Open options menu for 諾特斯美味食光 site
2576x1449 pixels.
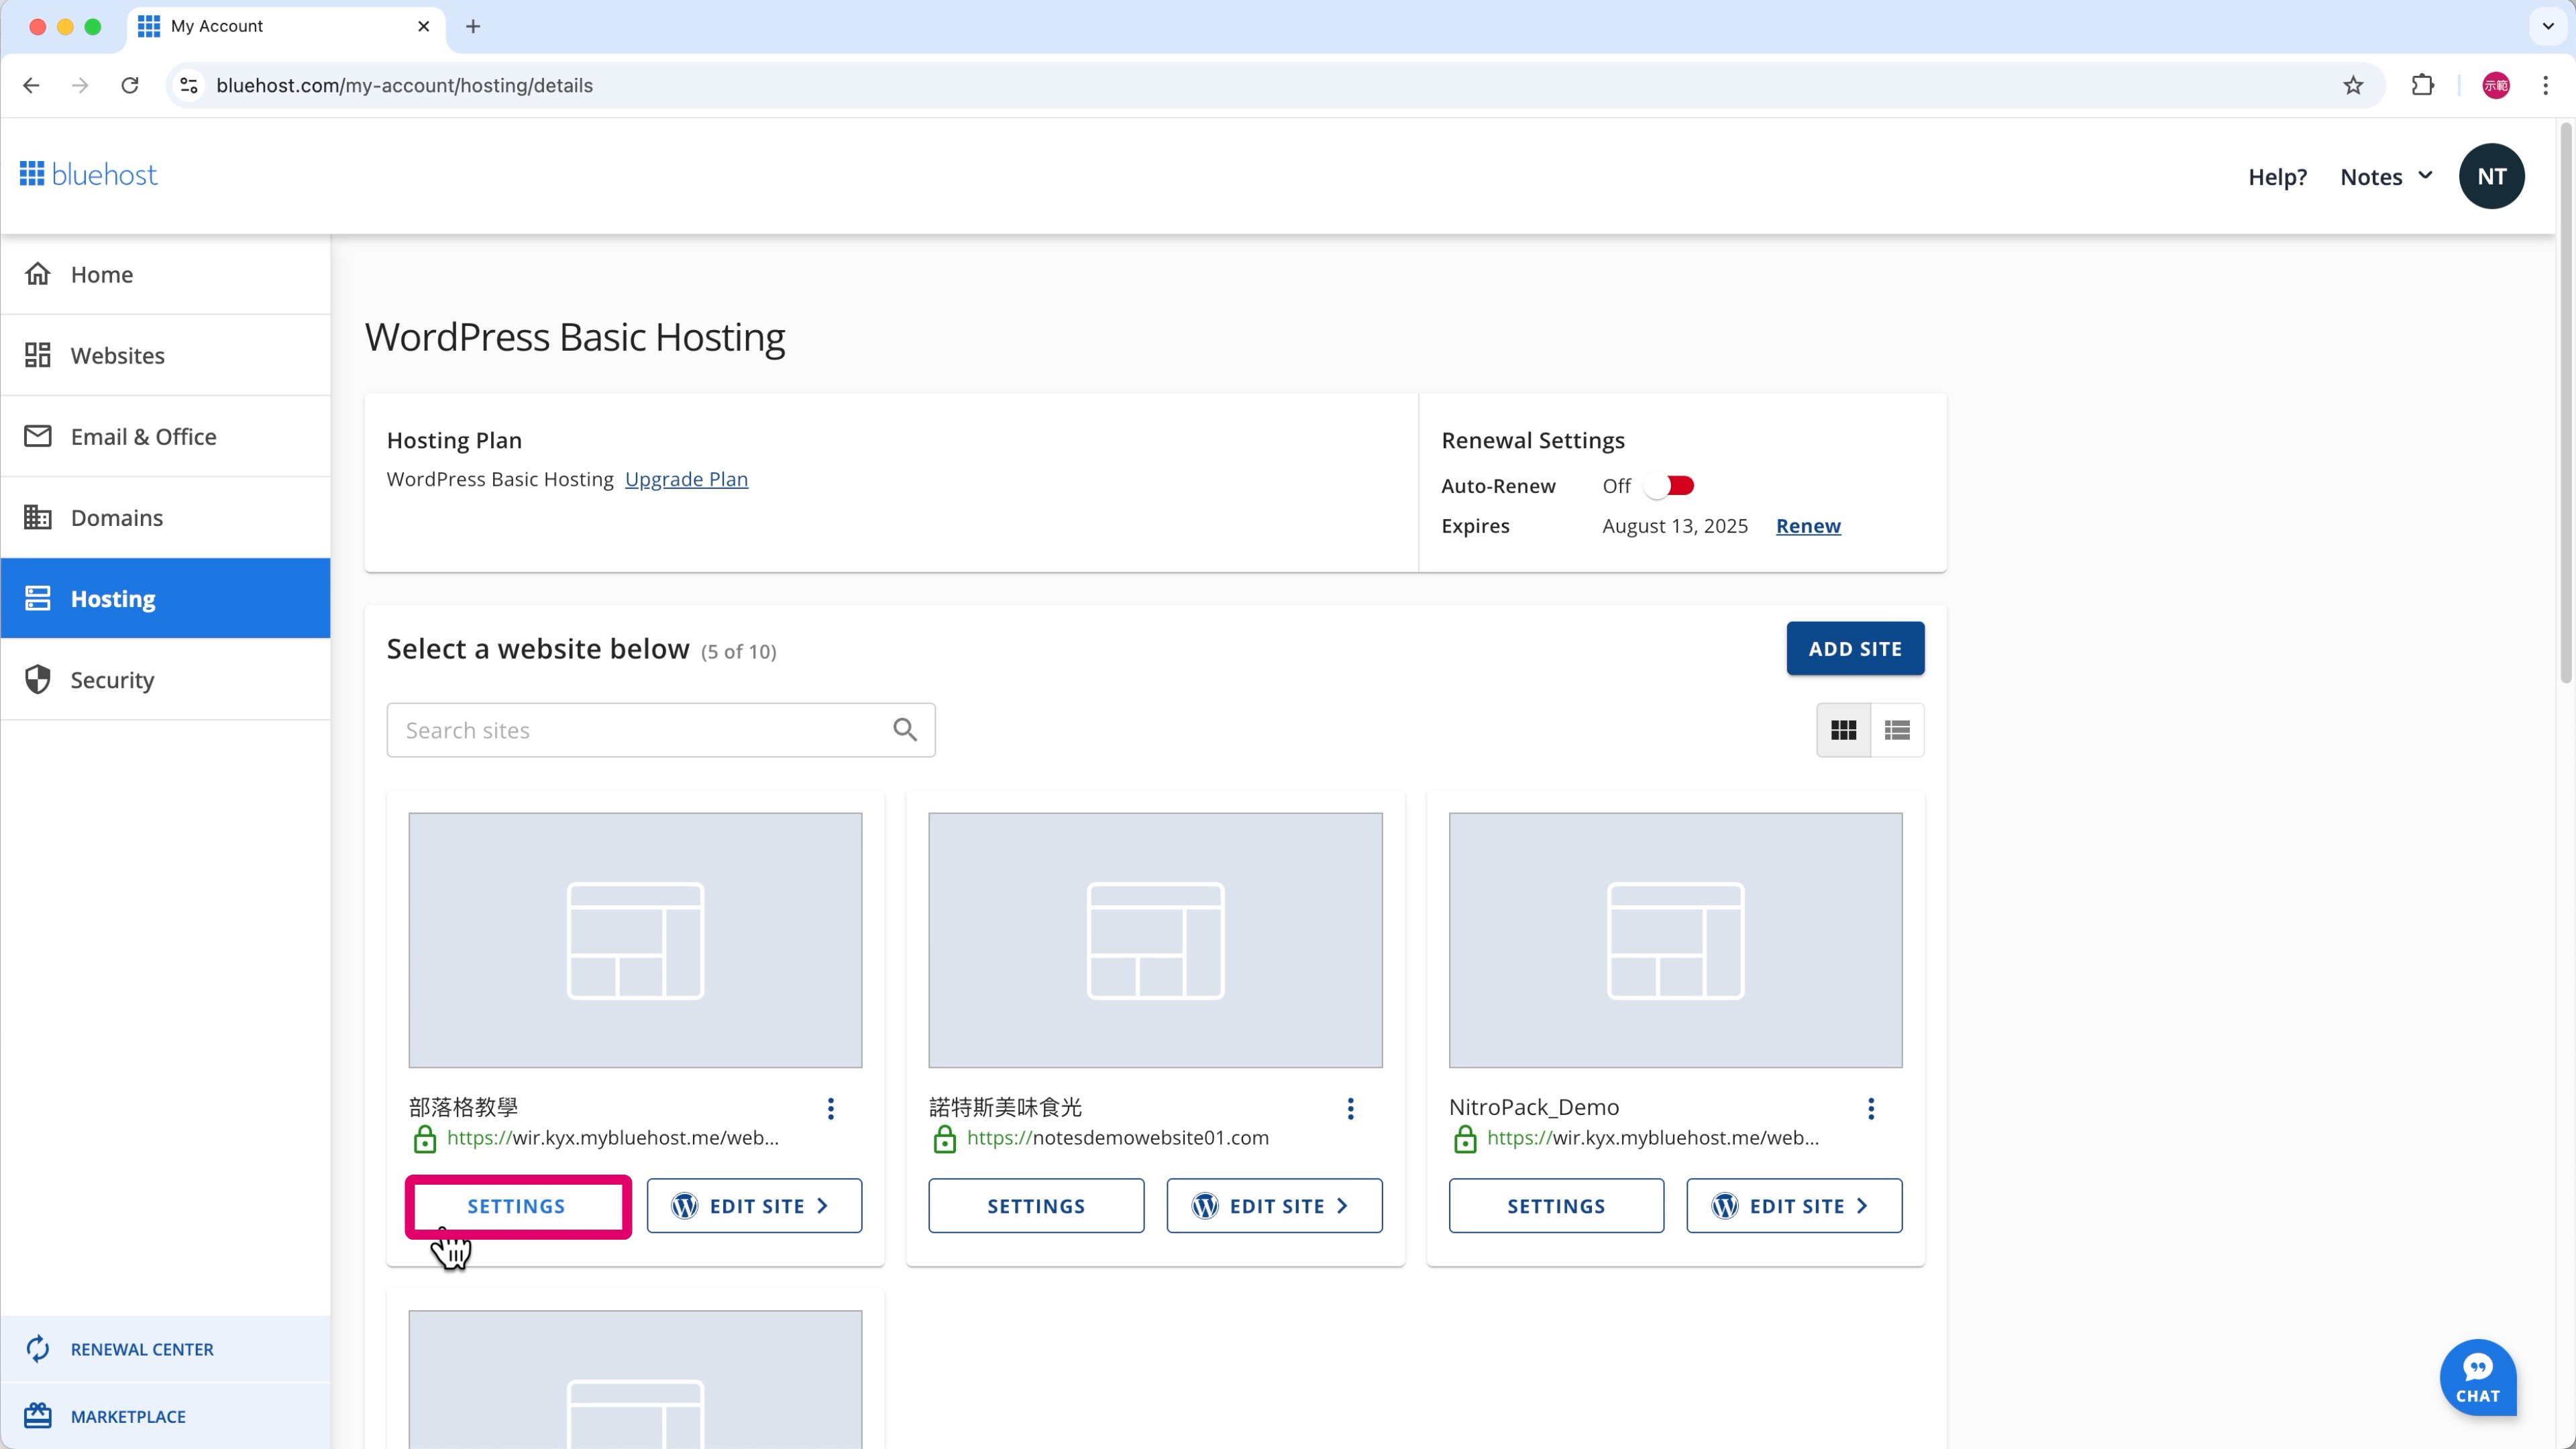[x=1350, y=1108]
